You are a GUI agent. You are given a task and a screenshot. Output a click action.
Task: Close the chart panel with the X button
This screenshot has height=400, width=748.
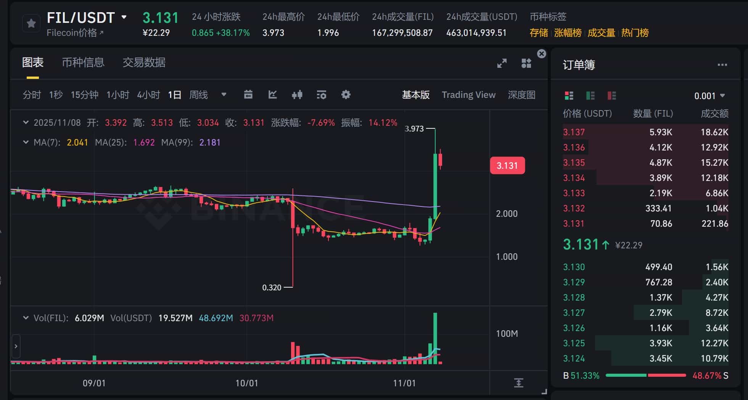pos(541,54)
